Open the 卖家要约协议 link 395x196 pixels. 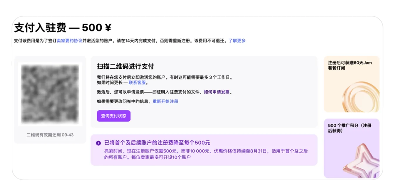69,41
